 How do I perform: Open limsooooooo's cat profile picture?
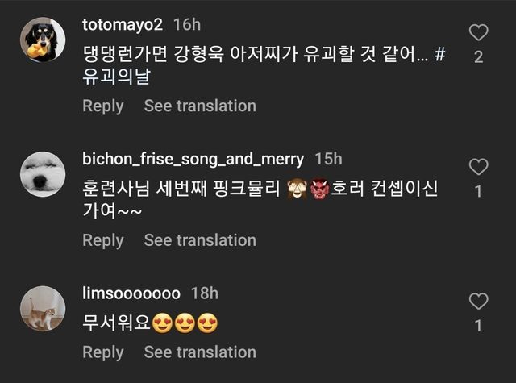[43, 308]
